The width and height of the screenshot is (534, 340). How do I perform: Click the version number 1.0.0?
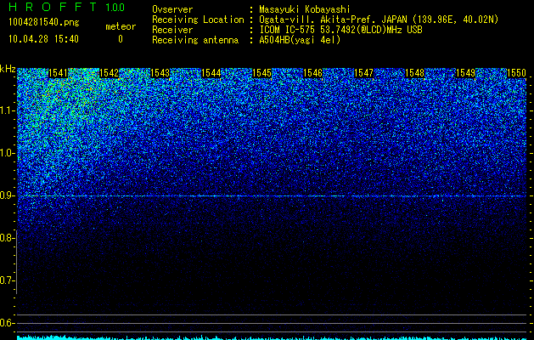[x=115, y=7]
